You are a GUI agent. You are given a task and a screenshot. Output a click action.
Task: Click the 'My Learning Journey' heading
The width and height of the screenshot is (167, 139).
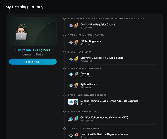pyautogui.click(x=24, y=7)
